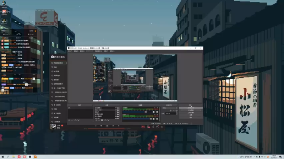284x159 pixels.
Task: Add a new source in Sources panel
Action: point(96,120)
